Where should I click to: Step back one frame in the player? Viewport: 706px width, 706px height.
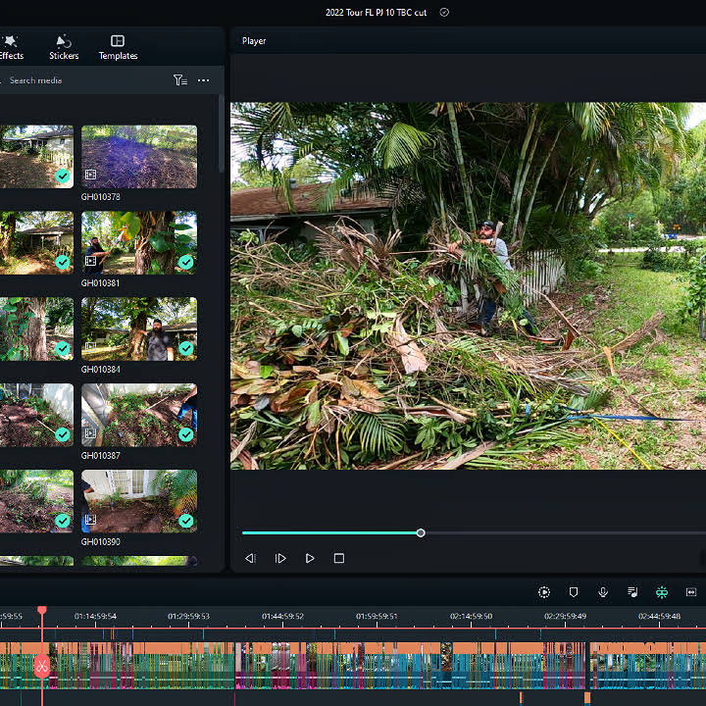coord(250,558)
